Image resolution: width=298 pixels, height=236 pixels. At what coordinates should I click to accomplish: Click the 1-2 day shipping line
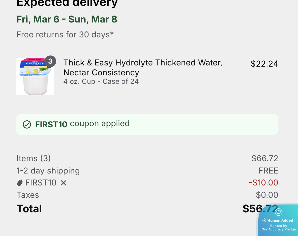pos(48,171)
